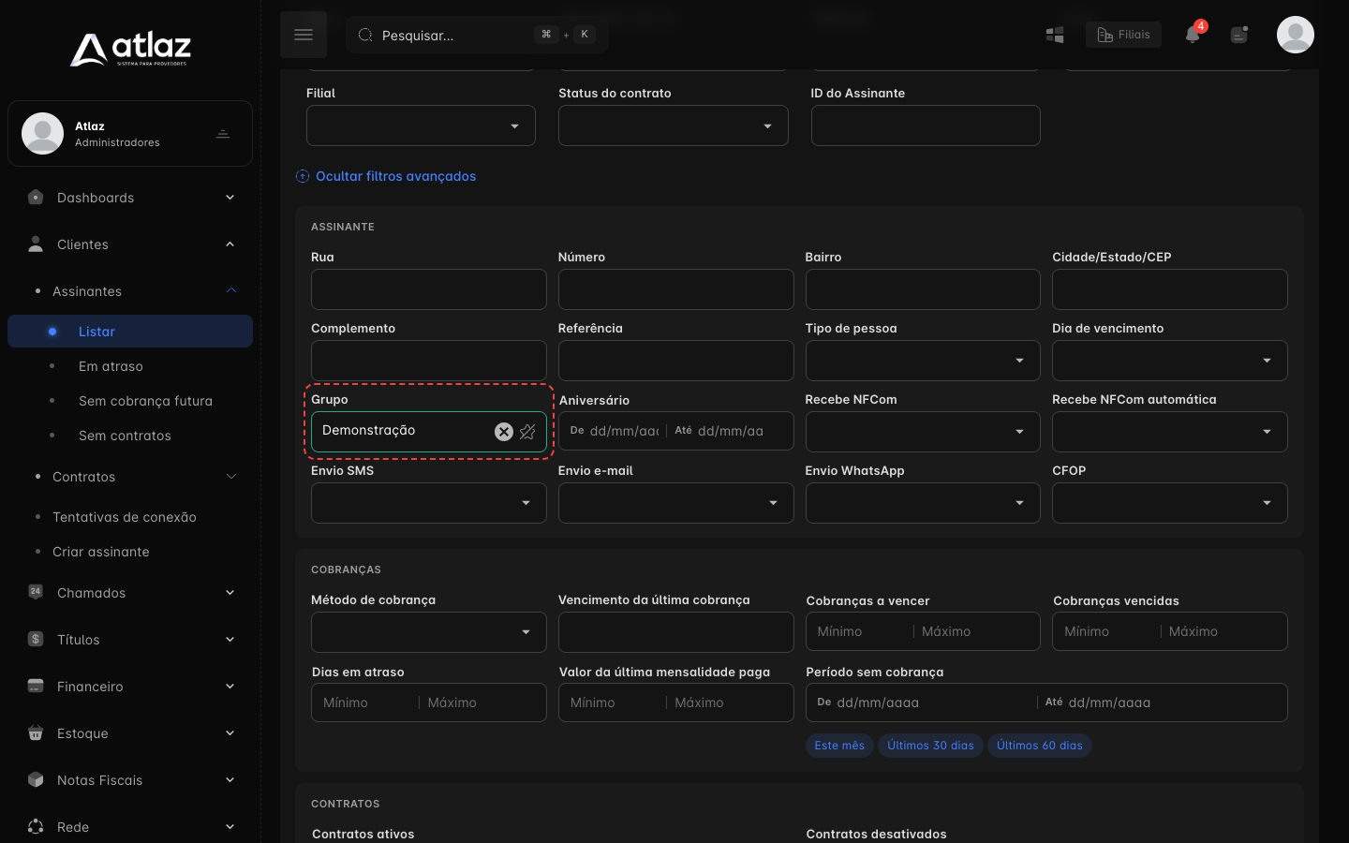Open the Tipo de pessoa dropdown
This screenshot has width=1349, height=843.
click(x=923, y=361)
